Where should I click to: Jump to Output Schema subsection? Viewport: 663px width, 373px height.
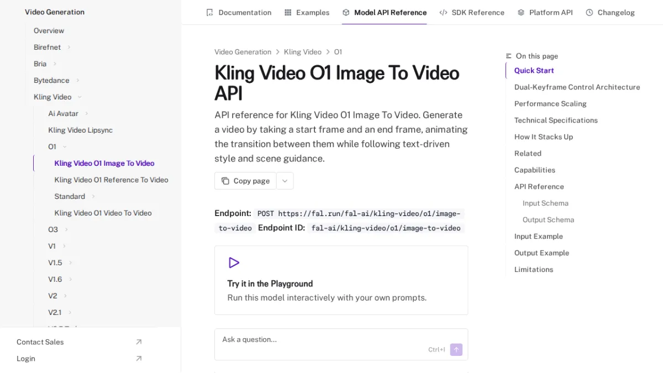pyautogui.click(x=548, y=219)
